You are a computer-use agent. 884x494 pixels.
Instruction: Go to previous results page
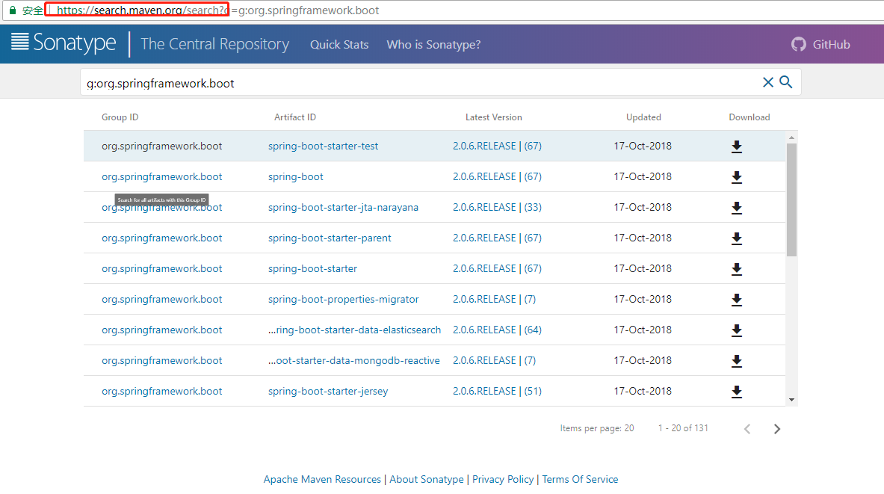click(747, 429)
